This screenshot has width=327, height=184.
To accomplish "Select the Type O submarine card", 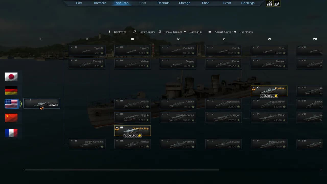I will pos(87,51).
